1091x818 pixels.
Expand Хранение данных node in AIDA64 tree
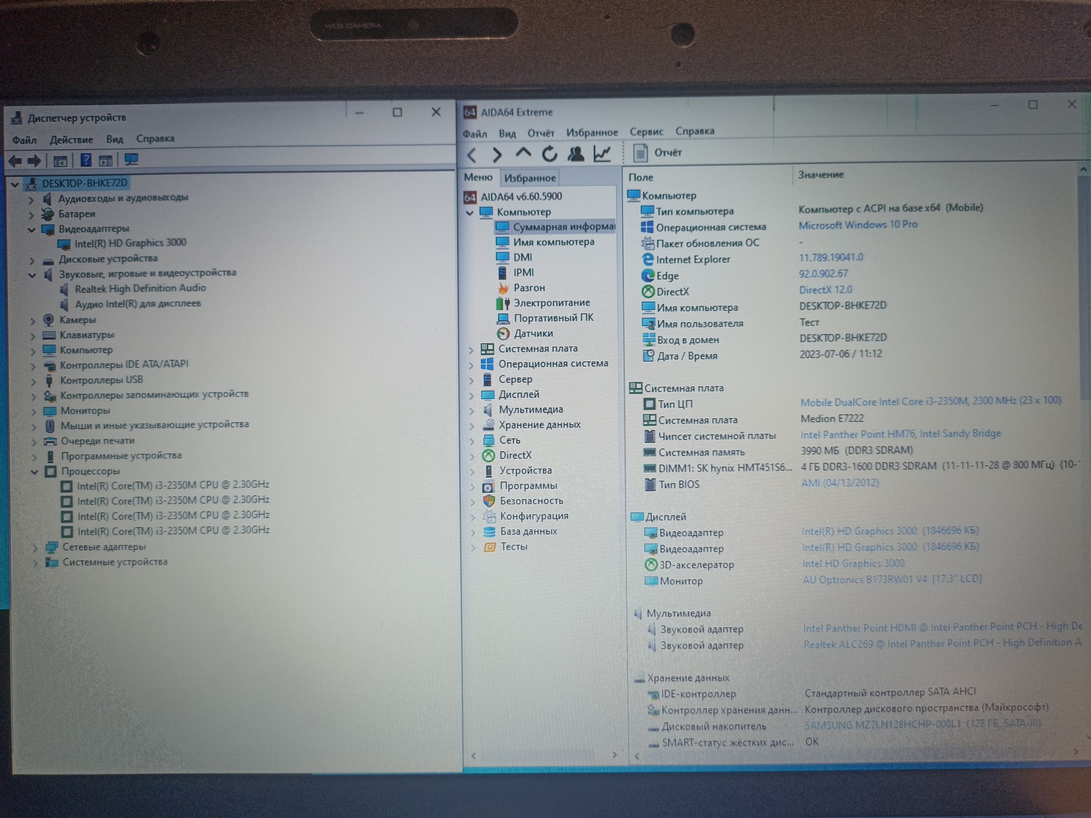(x=472, y=425)
